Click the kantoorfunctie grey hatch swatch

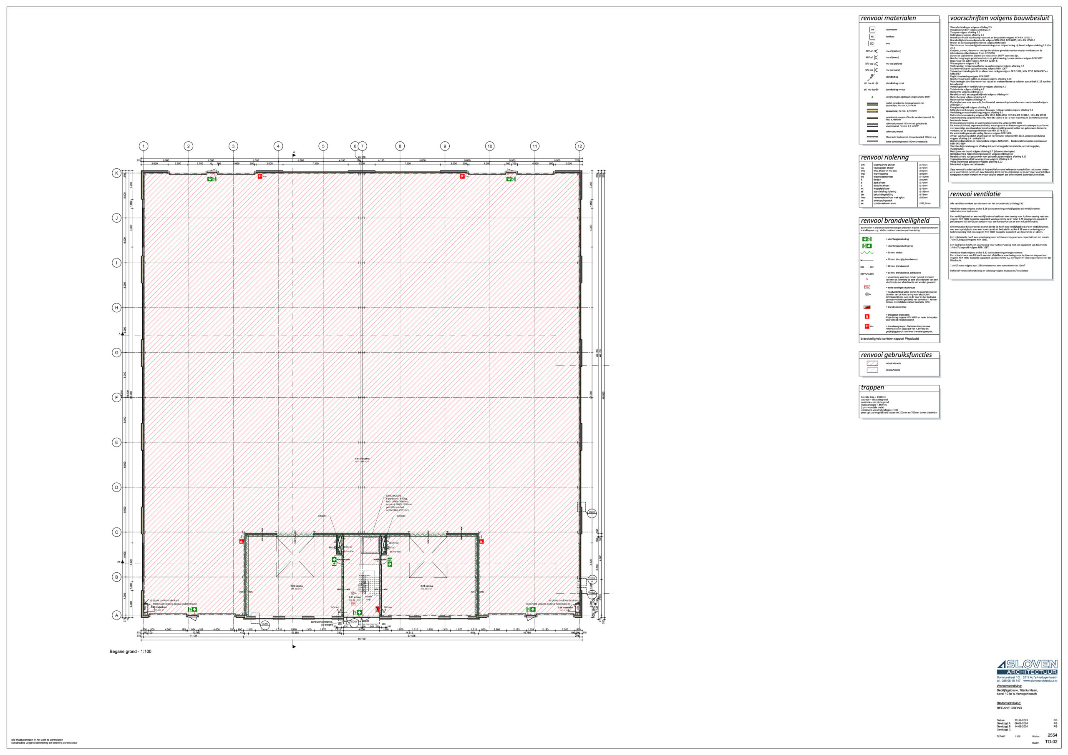click(872, 370)
